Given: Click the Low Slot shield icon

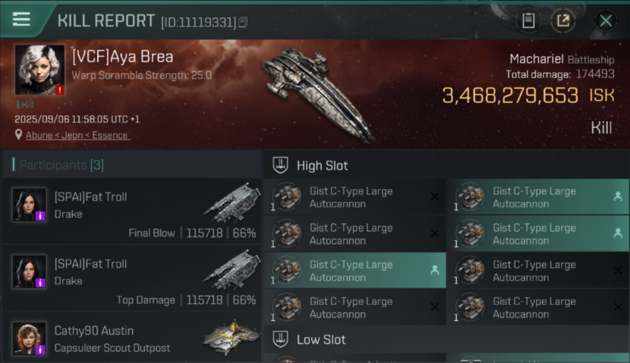Looking at the screenshot, I should click(281, 339).
